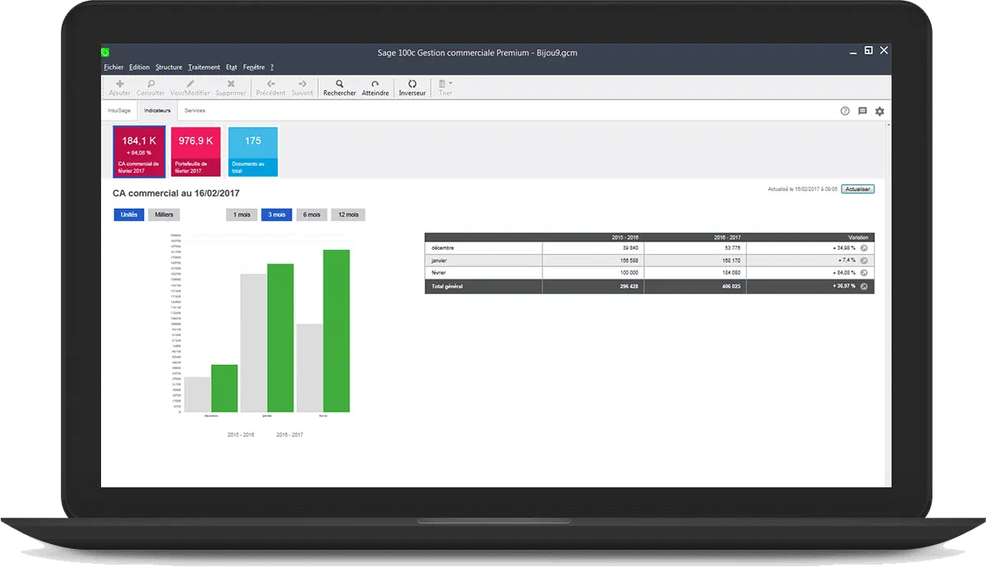Open the Edition menu

click(140, 67)
